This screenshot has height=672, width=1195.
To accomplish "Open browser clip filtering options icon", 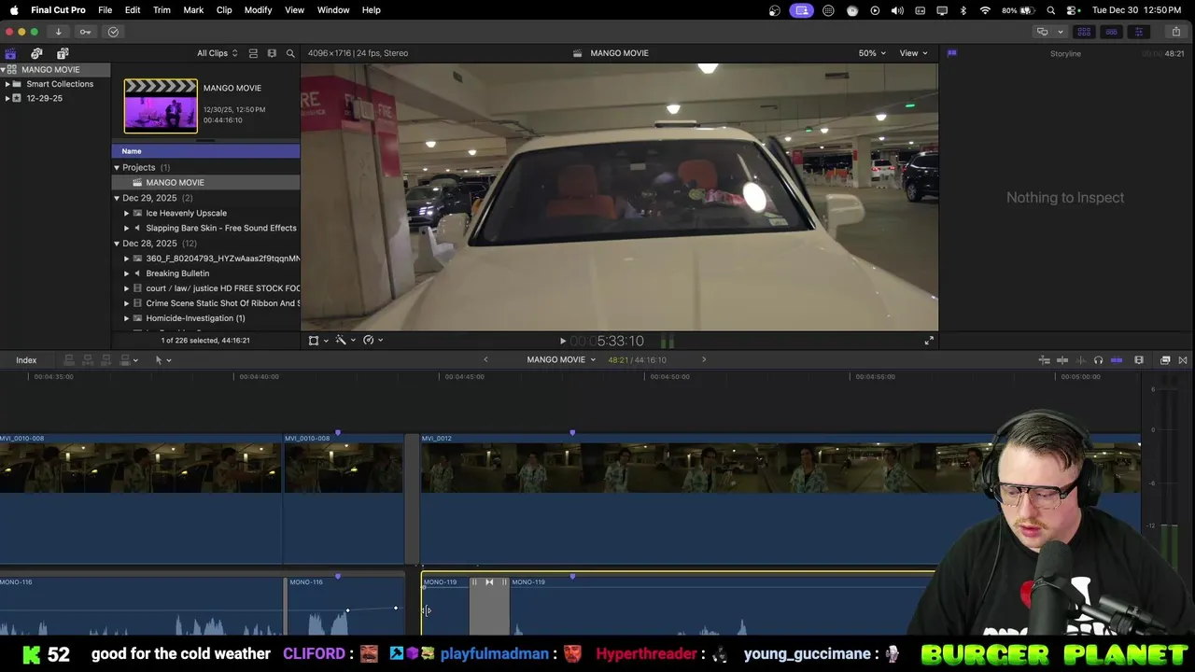I will point(272,53).
